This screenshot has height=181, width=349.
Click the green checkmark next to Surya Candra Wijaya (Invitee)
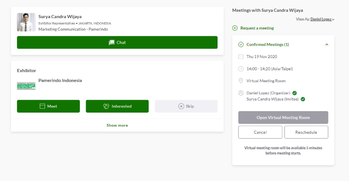[x=303, y=99]
